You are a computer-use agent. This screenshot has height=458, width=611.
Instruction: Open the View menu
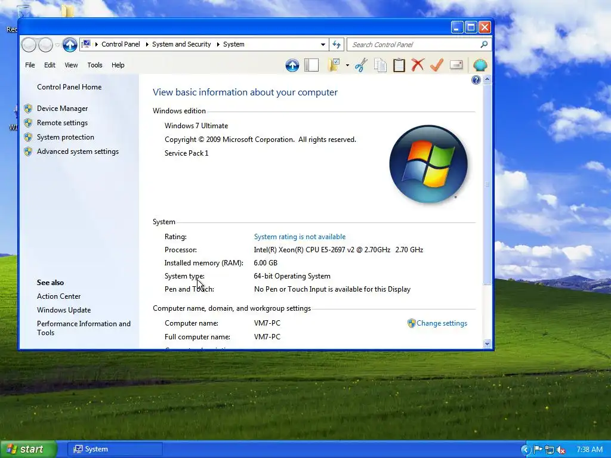71,65
